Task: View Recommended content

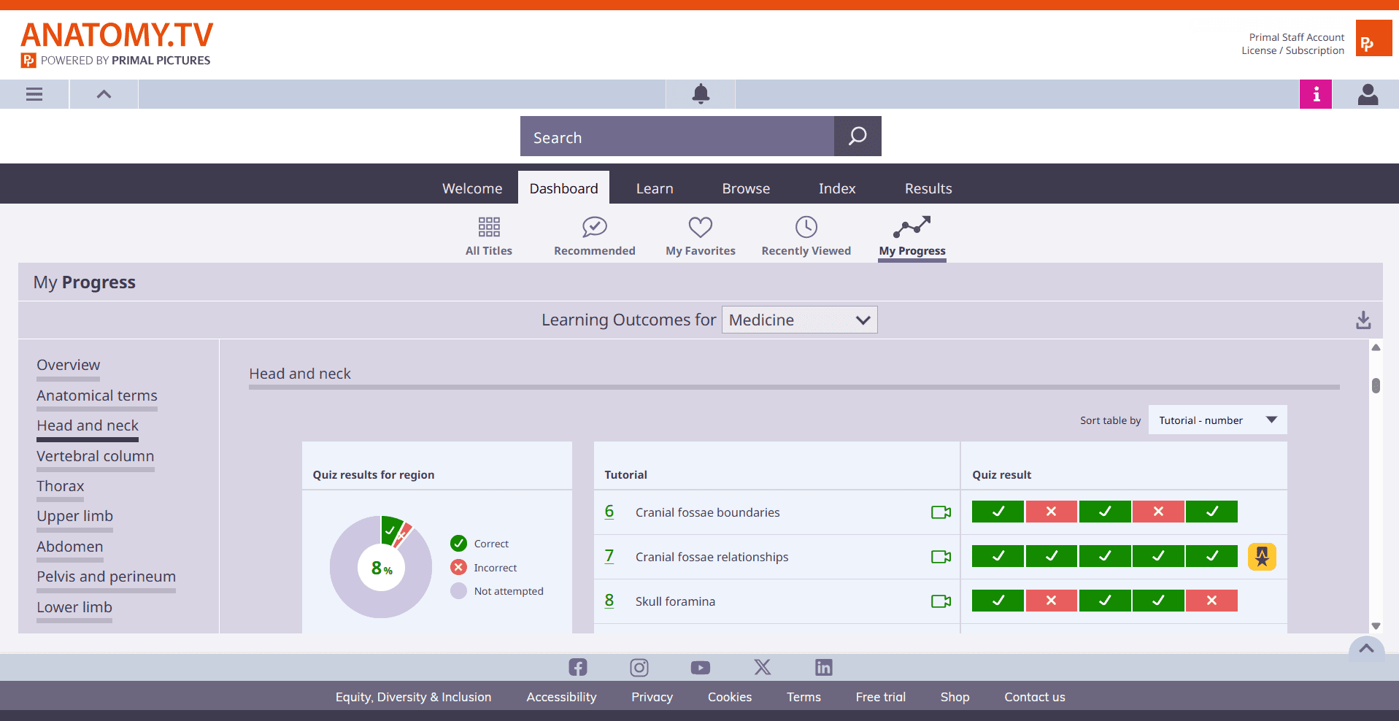Action: [594, 235]
